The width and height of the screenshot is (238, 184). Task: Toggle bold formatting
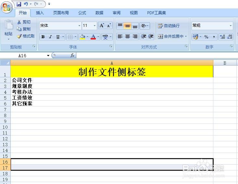(x=43, y=37)
